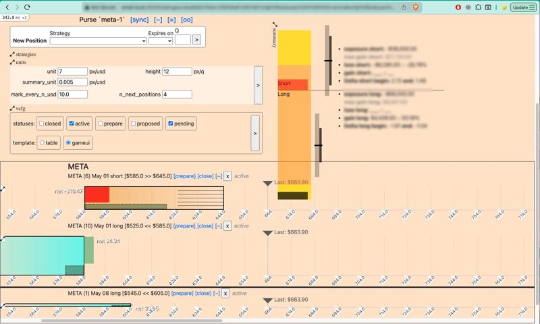Click the horizontal scrollbar at page bottom
This screenshot has width=540, height=324.
coord(132,321)
